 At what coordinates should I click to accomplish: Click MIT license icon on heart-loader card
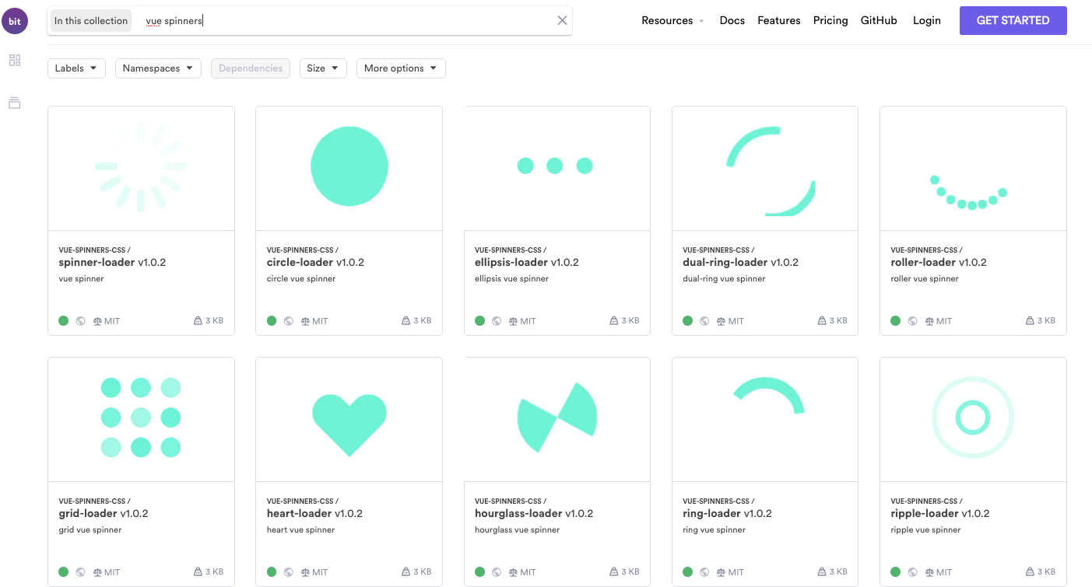click(x=306, y=572)
